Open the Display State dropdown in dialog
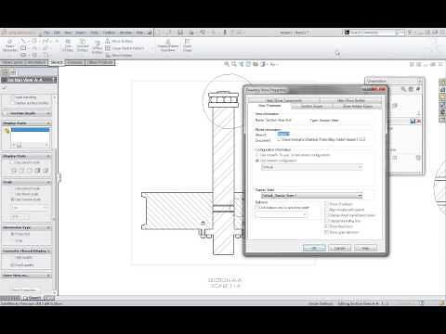 (312, 196)
